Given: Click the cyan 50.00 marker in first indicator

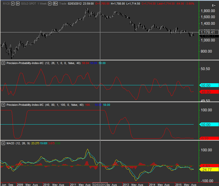Looking at the screenshot, I should pos(209,85).
